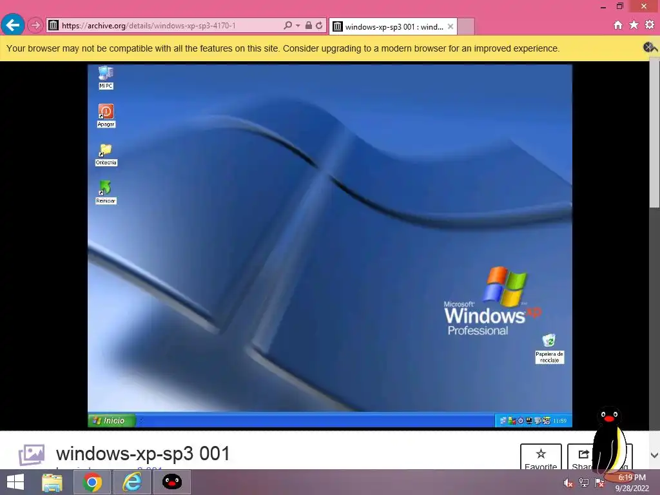Click the 11:59 clock in XP screenshot tray

560,420
